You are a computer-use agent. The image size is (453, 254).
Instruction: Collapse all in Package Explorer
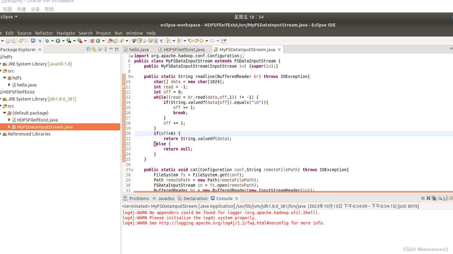point(88,49)
